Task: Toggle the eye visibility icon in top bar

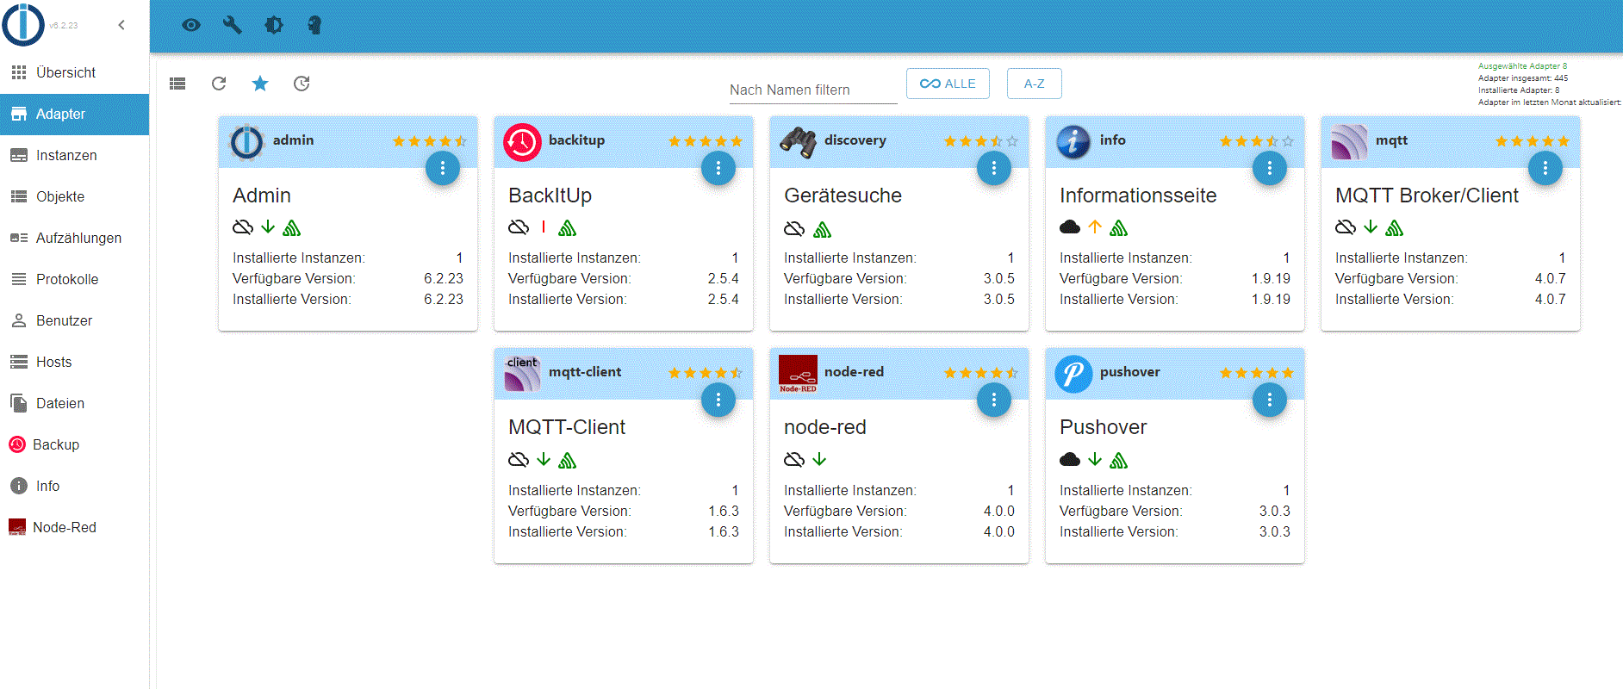Action: [191, 25]
